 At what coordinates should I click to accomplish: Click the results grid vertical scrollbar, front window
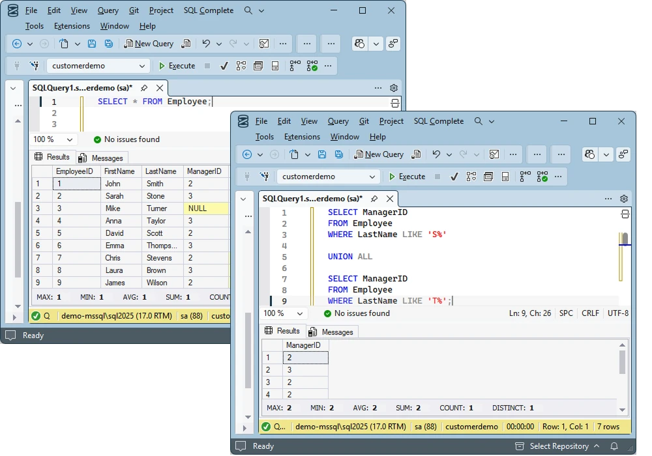click(x=622, y=362)
